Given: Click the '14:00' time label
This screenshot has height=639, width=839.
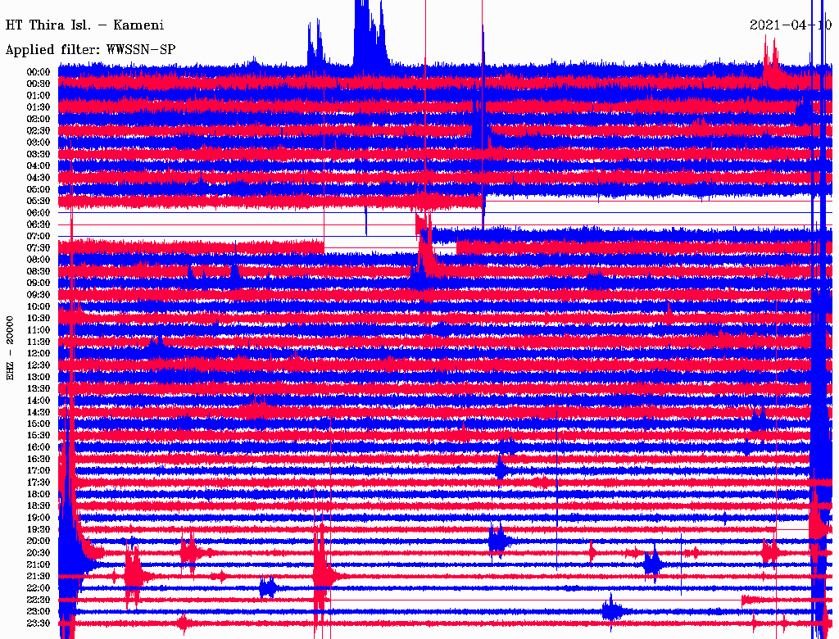Looking at the screenshot, I should 39,401.
